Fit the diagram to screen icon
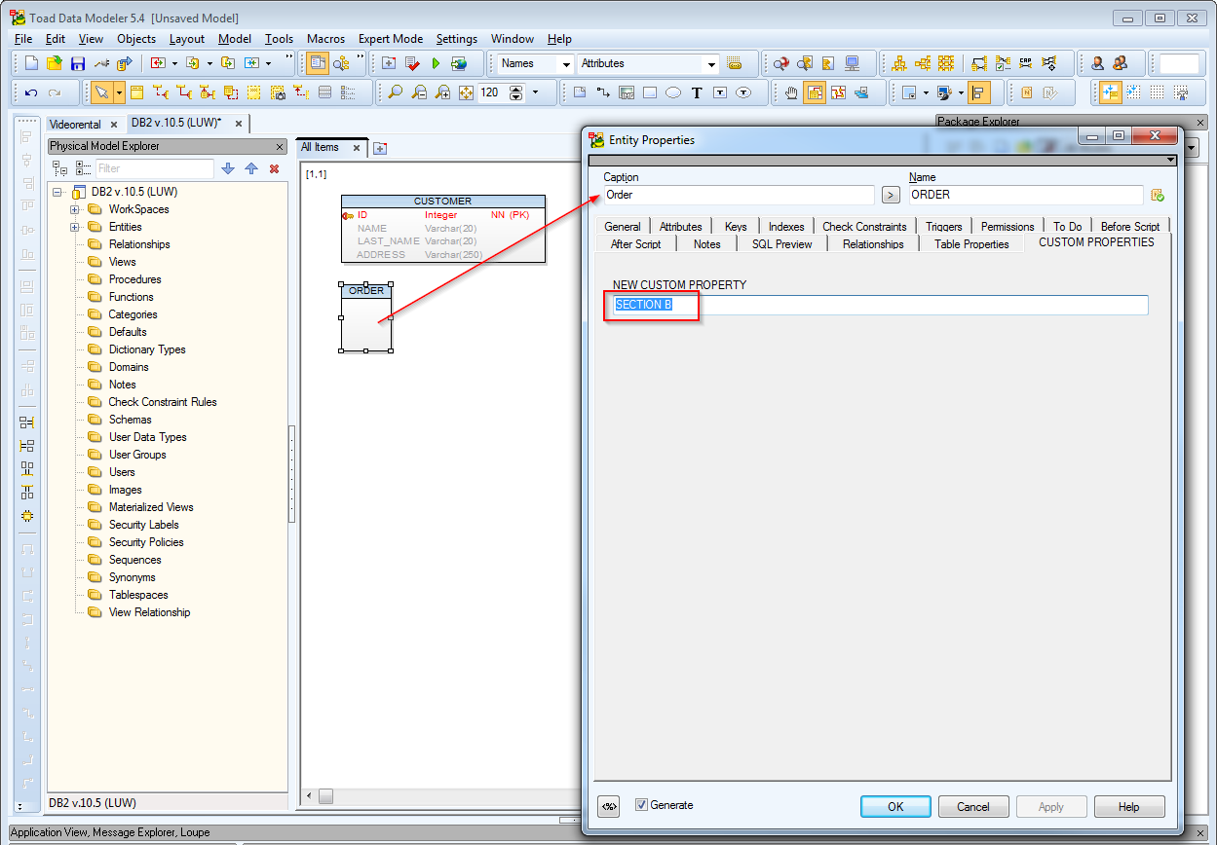 (x=466, y=92)
